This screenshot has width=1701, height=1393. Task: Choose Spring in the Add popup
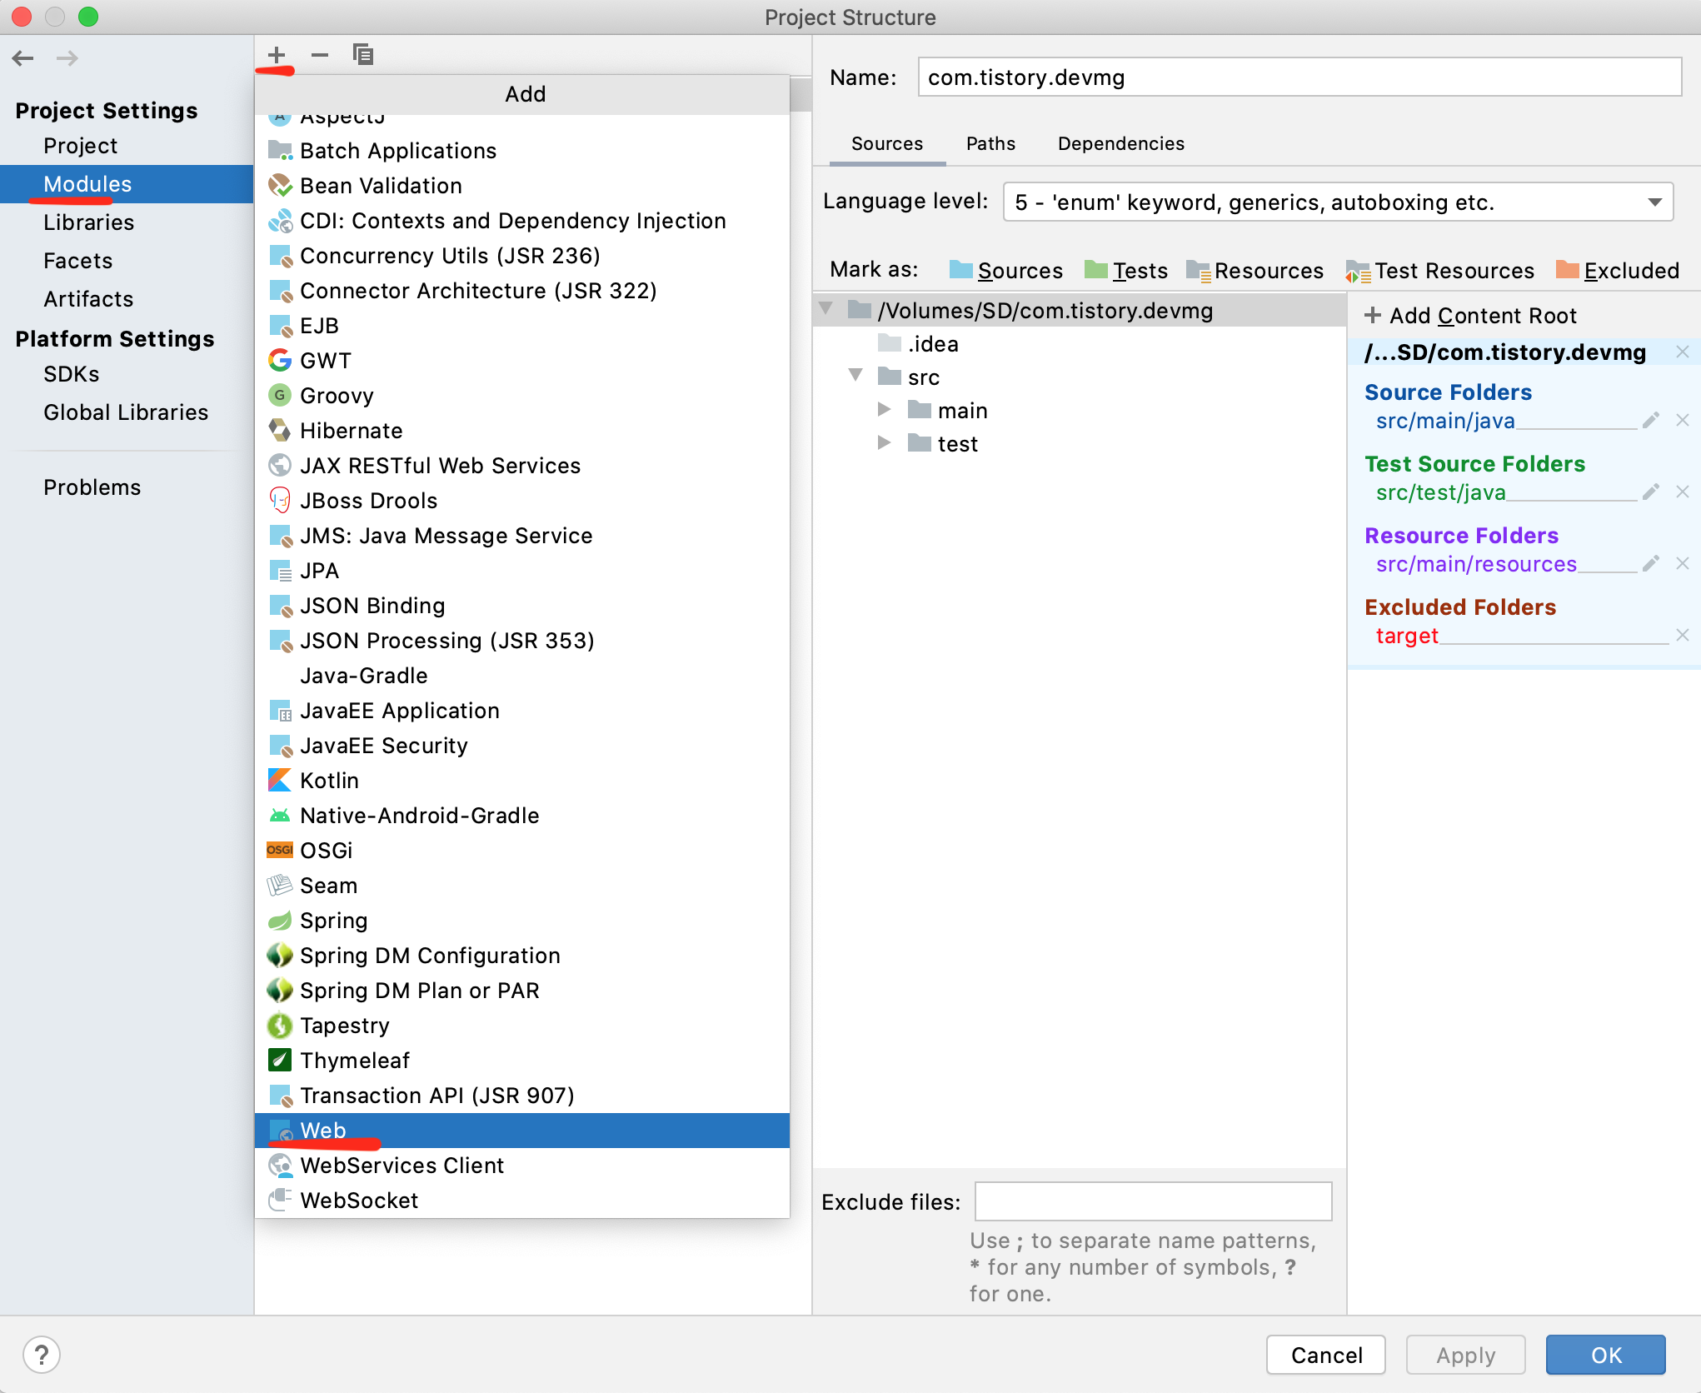pos(333,921)
